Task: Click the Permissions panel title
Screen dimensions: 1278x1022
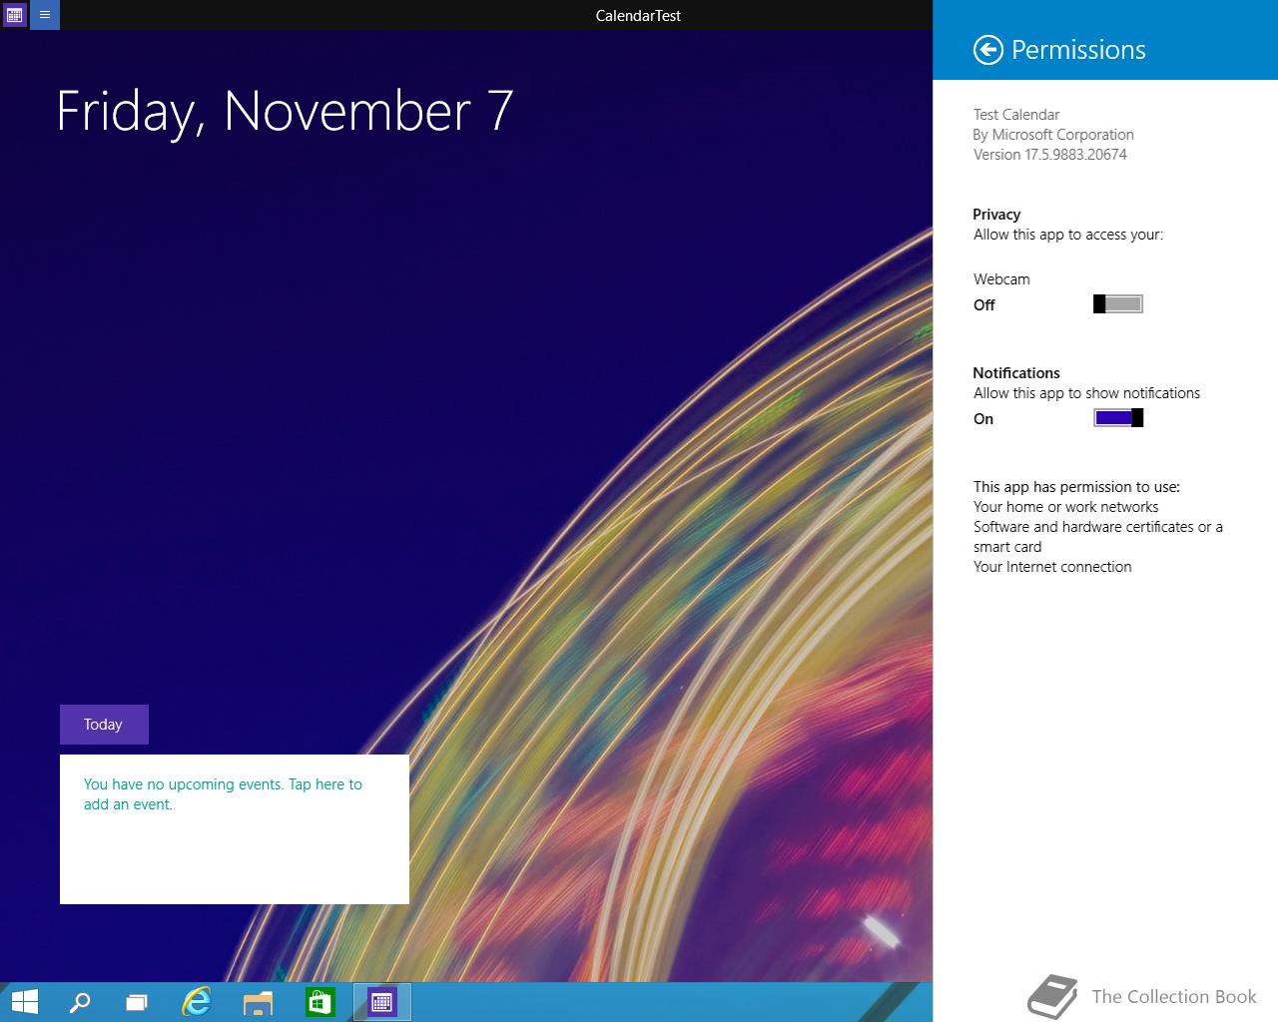Action: coord(1078,50)
